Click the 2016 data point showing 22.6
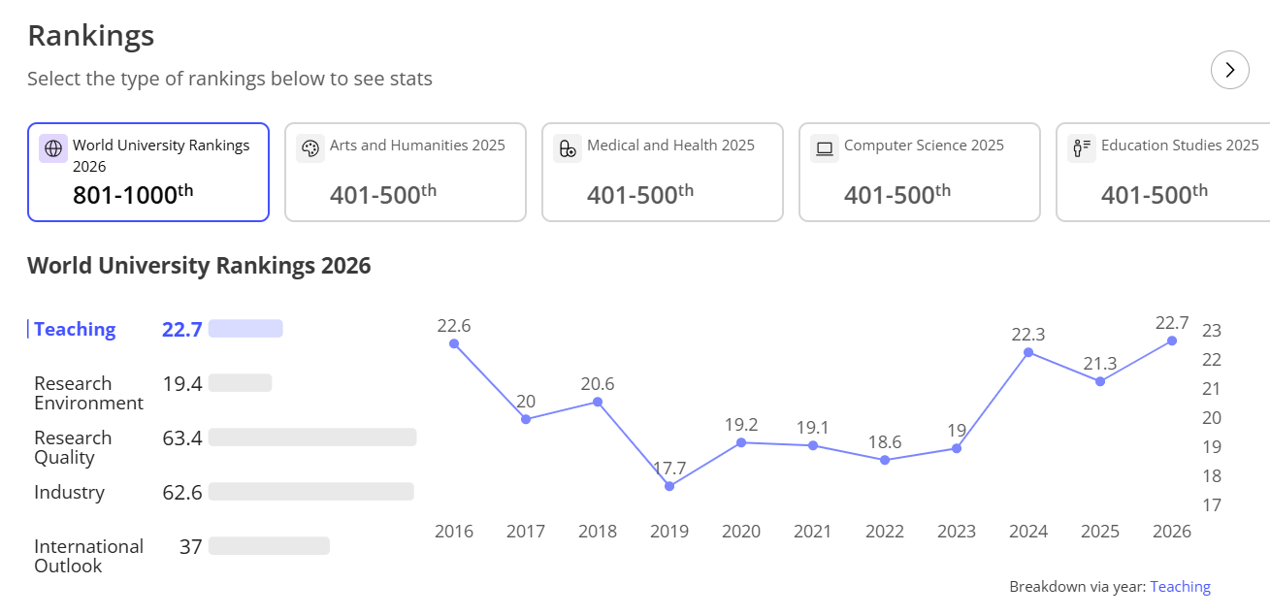The image size is (1270, 616). (x=454, y=343)
